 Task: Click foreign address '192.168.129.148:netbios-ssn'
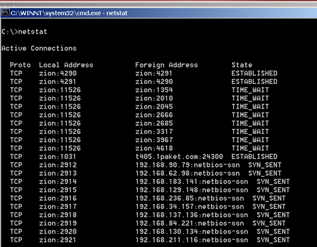pos(191,190)
